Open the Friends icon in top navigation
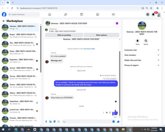The image size is (165, 132). click(66, 15)
